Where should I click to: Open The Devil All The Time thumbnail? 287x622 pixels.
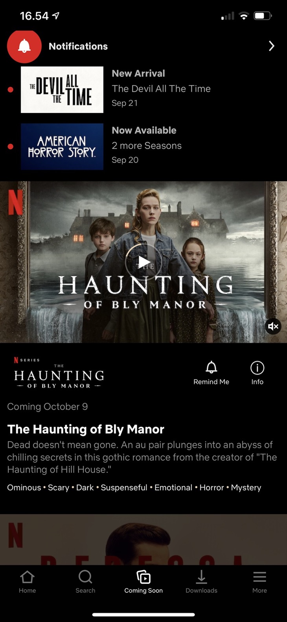(62, 90)
